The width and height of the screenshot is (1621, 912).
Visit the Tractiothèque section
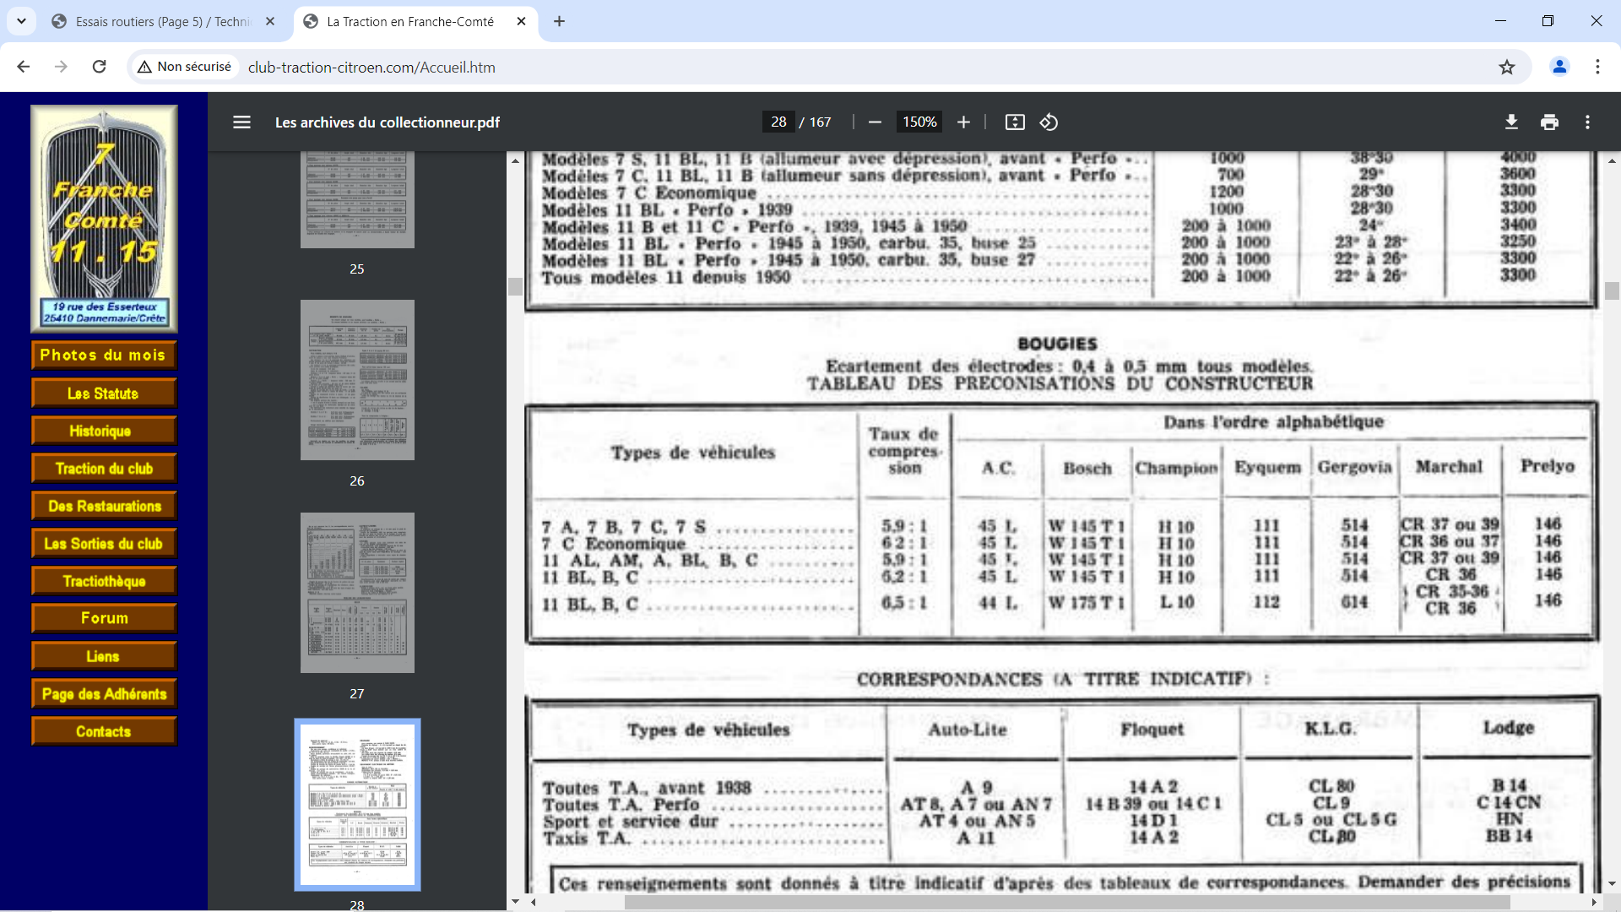pos(104,581)
